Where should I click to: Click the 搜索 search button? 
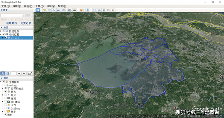28,15
